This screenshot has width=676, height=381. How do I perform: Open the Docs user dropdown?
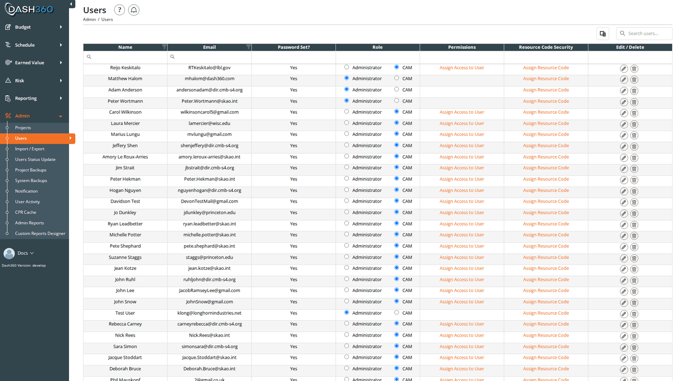click(26, 253)
